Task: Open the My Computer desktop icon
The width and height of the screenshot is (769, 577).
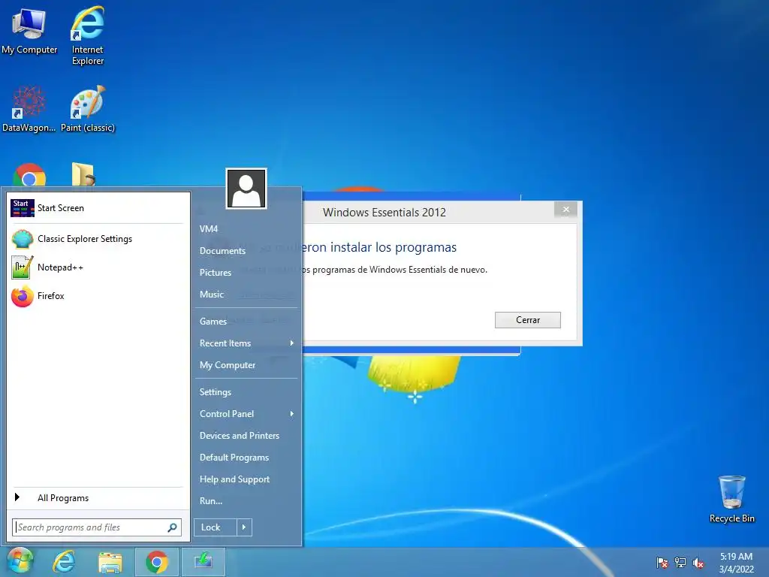Action: pos(29,31)
